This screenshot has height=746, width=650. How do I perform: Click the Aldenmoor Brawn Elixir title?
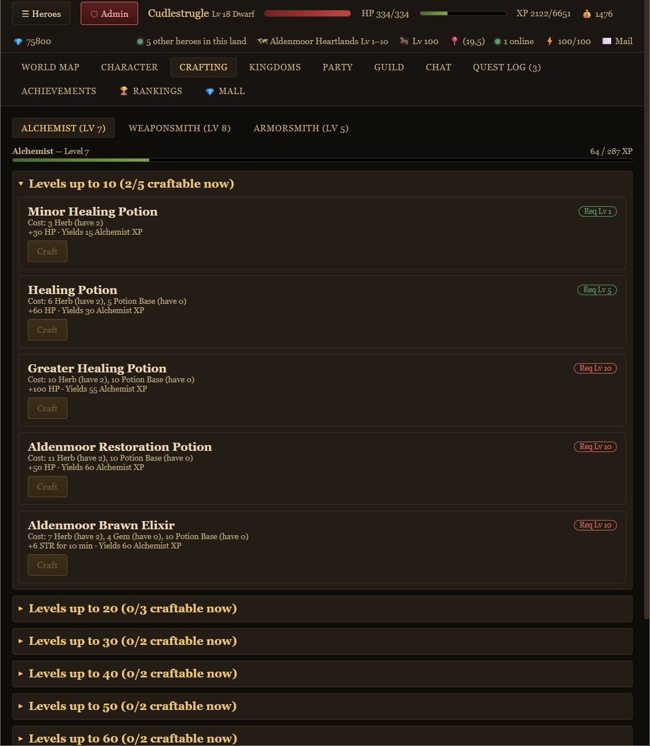coord(101,525)
